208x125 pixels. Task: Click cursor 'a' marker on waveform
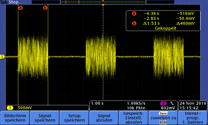[20, 8]
